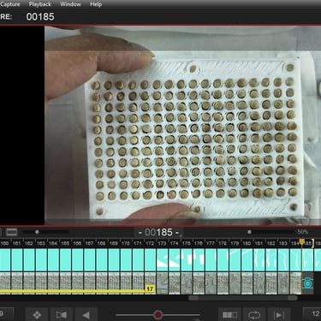Play backward with the left arrow button
This screenshot has height=321, width=321.
point(86,315)
